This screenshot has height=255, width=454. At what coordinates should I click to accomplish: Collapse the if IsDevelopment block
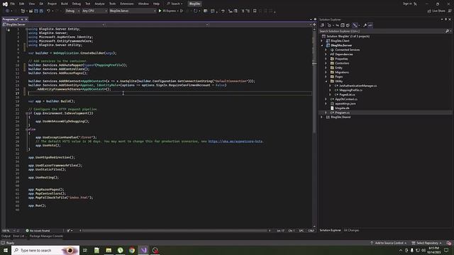tap(27, 113)
